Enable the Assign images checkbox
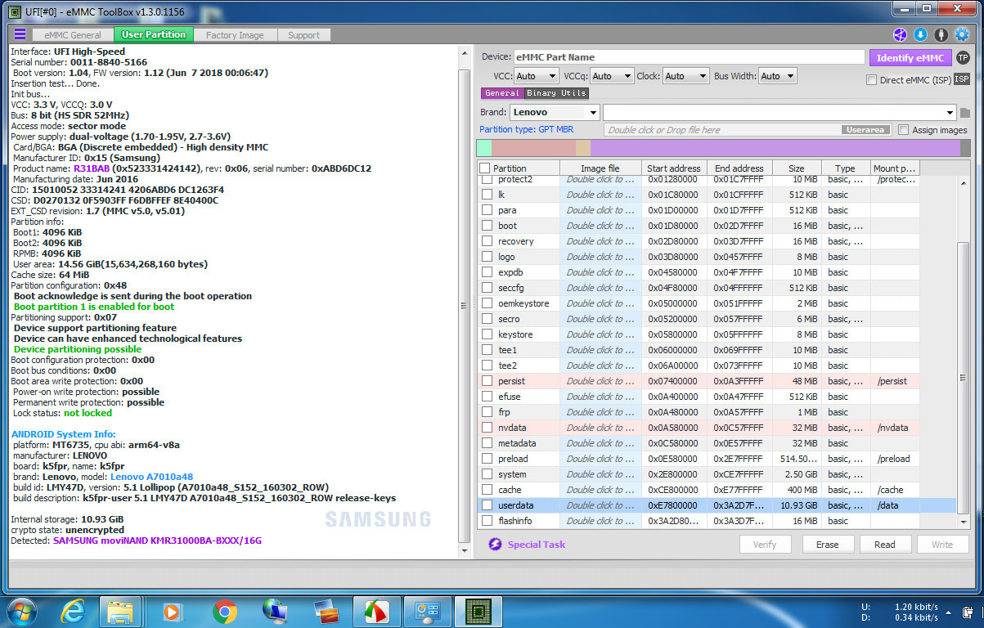This screenshot has width=984, height=628. click(903, 130)
